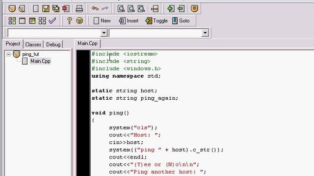The width and height of the screenshot is (314, 176).
Task: Add file to project green plus icon
Action: (171, 9)
